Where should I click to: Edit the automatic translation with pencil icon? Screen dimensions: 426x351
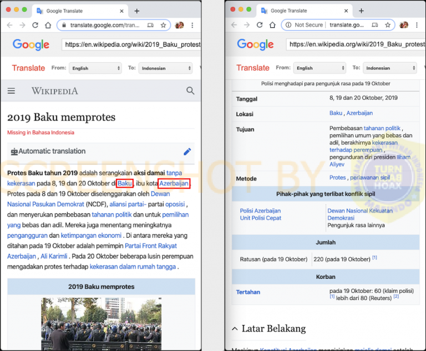[x=187, y=152]
